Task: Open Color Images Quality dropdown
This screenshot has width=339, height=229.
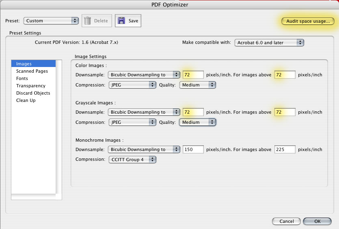Action: click(x=197, y=85)
